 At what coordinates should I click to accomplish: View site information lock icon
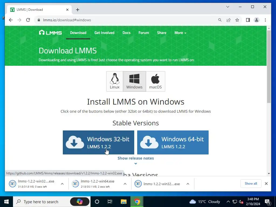(x=39, y=20)
